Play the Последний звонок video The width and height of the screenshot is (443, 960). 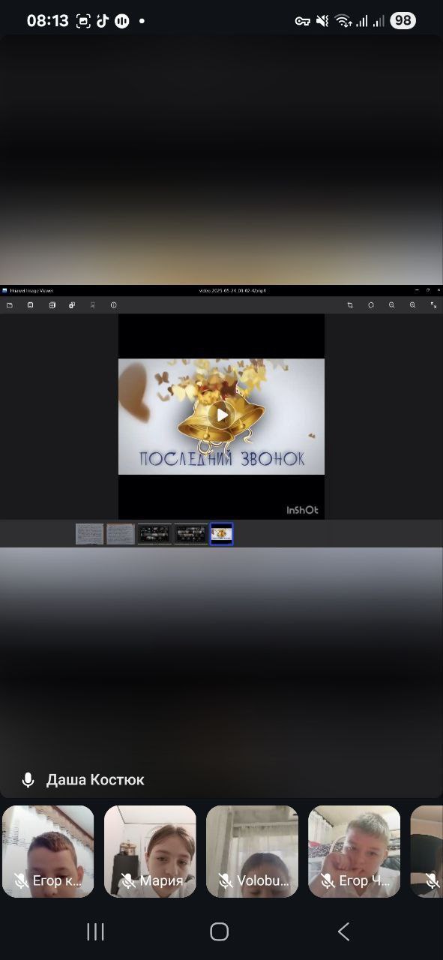click(x=222, y=415)
